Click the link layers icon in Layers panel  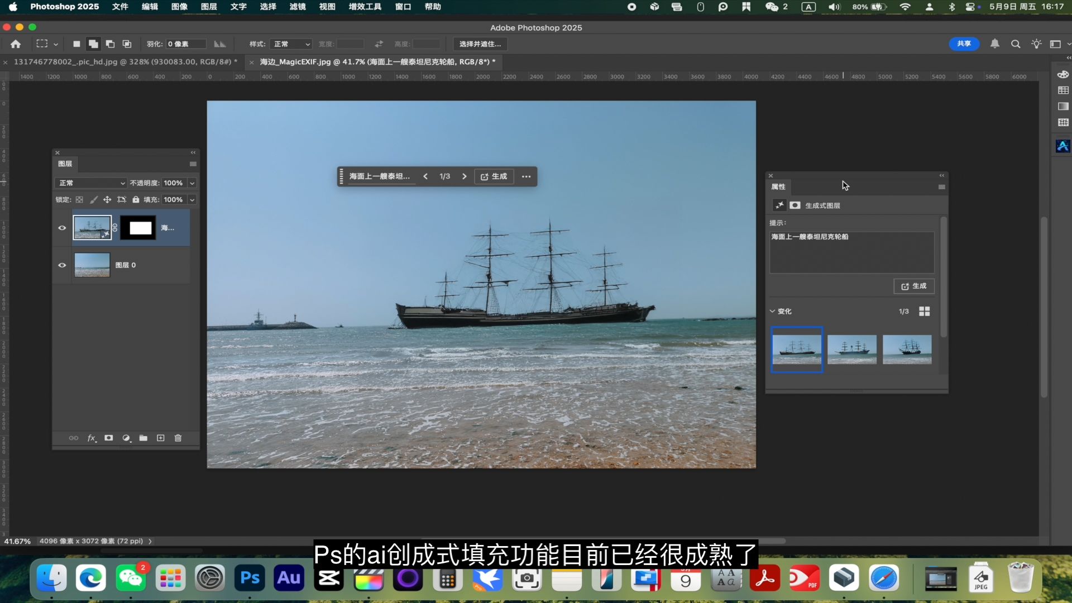click(x=73, y=438)
